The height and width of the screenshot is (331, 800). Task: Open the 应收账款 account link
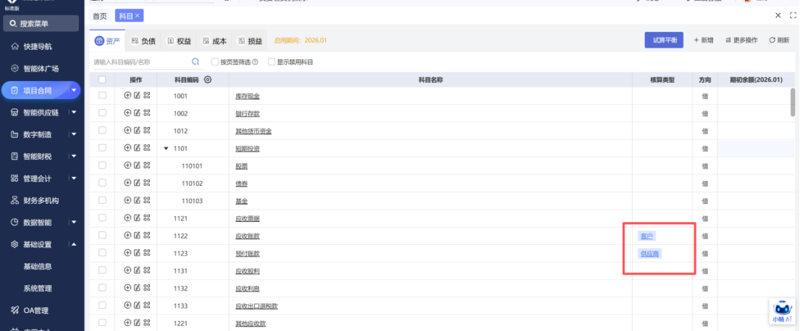pyautogui.click(x=248, y=236)
